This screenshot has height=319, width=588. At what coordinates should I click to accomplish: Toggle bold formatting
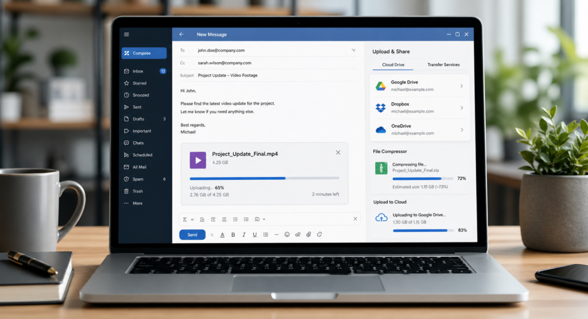tap(233, 235)
